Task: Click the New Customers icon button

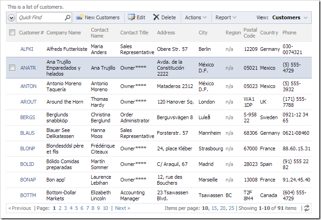Action: click(80, 18)
